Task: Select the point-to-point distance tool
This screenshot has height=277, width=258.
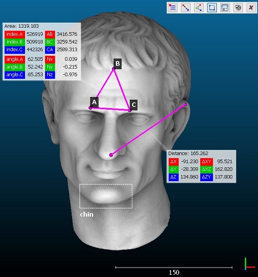Action: pos(185,8)
